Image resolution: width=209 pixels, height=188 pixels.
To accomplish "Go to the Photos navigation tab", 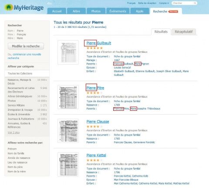I will click(x=96, y=11).
